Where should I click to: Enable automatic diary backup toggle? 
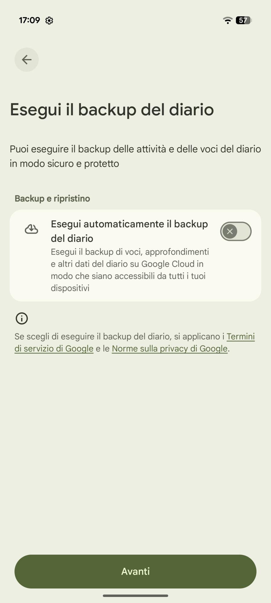coord(236,231)
